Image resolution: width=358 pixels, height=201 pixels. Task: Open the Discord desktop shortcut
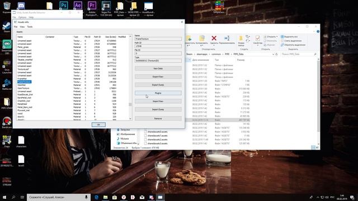pos(21,6)
